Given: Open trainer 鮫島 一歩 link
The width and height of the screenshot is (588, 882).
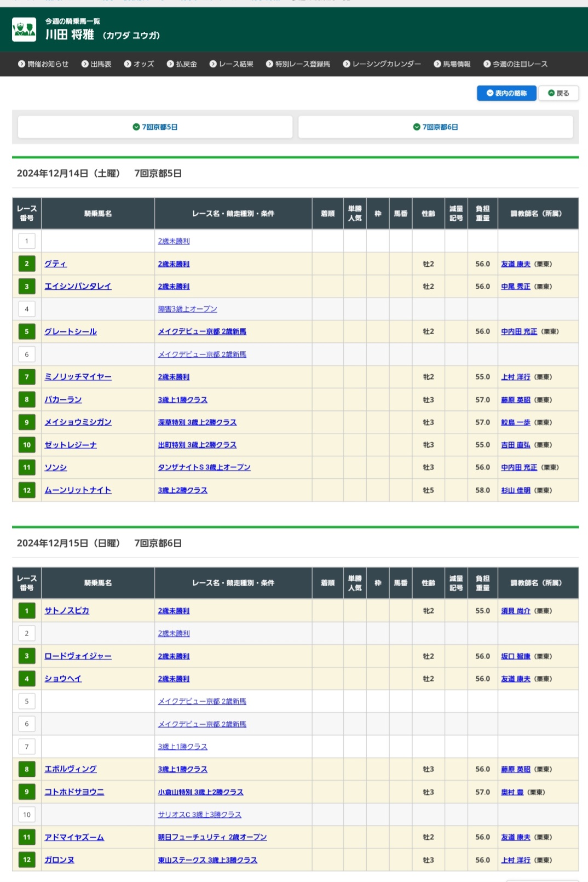Looking at the screenshot, I should tap(516, 422).
